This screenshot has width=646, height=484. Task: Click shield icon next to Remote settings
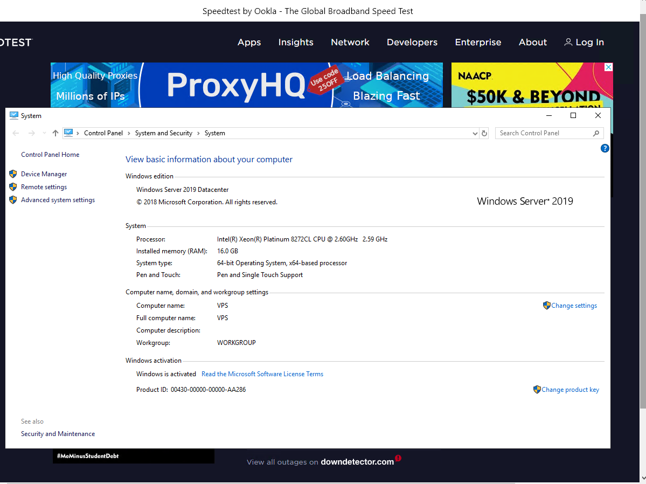[13, 187]
